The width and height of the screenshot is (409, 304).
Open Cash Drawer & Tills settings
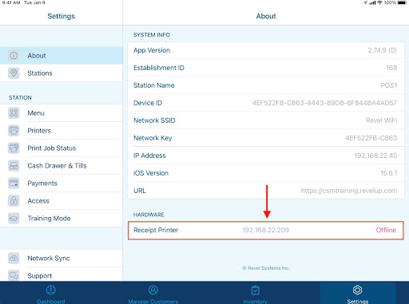(62, 166)
